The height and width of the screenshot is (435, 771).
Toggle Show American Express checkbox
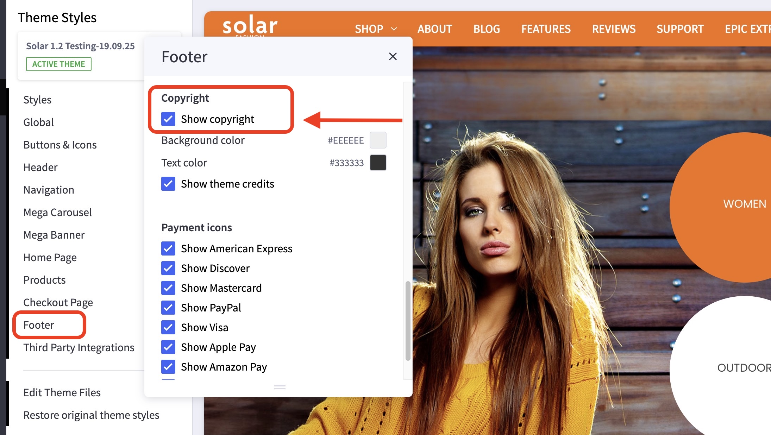pos(168,248)
